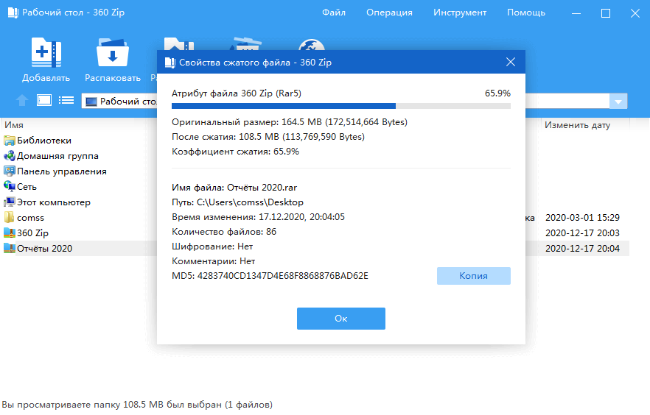
Task: Click the Добавлять (Add) toolbar icon
Action: (46, 52)
